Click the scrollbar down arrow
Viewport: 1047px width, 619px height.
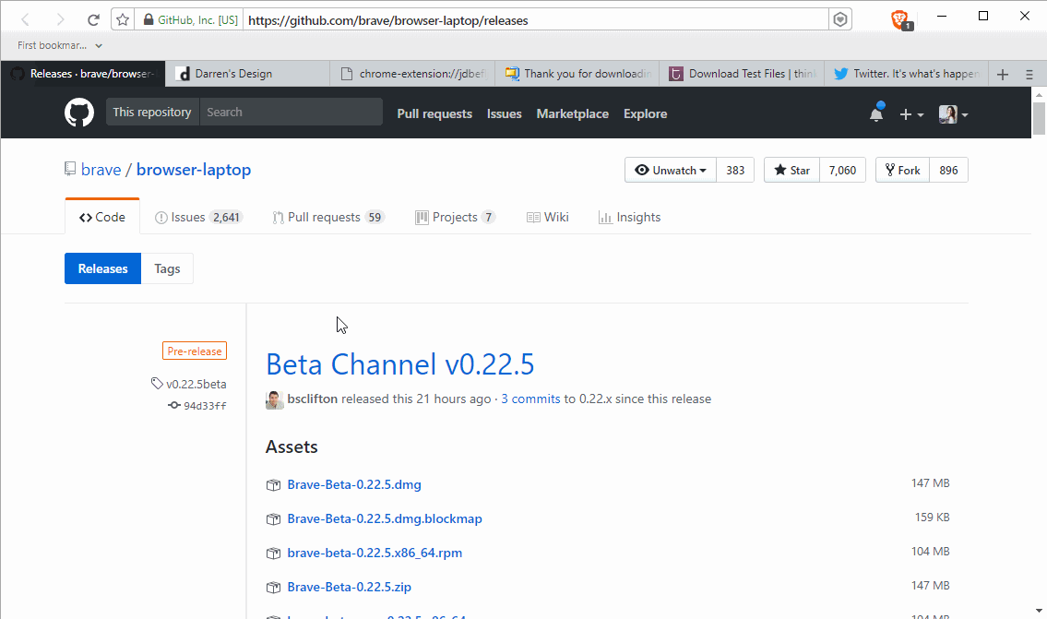point(1039,611)
